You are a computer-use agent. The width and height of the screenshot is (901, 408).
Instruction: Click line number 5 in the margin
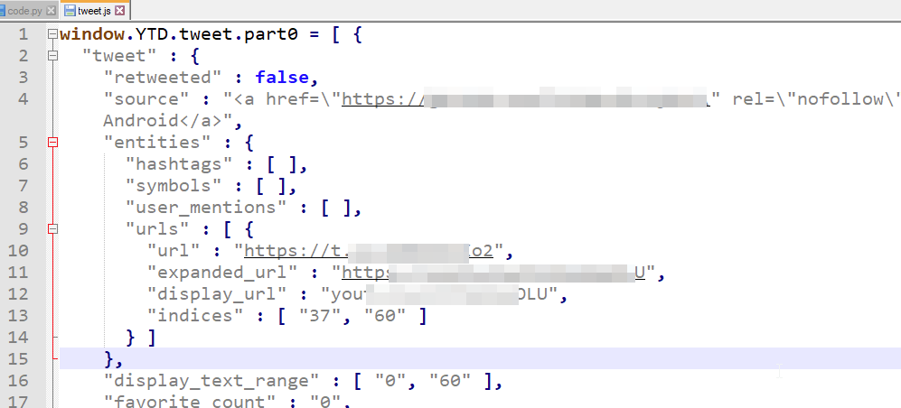click(x=23, y=143)
